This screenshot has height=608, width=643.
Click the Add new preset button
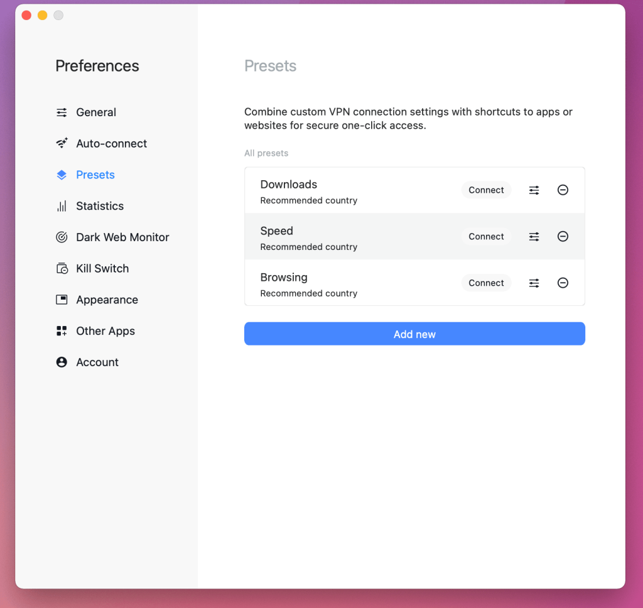[x=414, y=334]
